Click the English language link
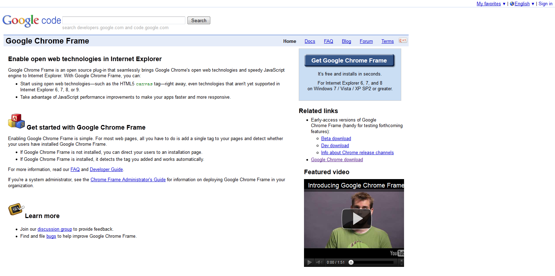 (522, 4)
